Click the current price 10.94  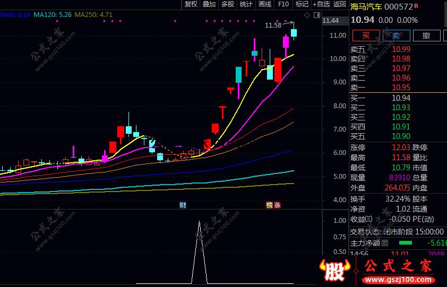(x=363, y=20)
